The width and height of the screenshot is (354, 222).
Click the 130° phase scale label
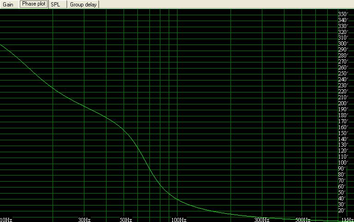tap(342, 145)
